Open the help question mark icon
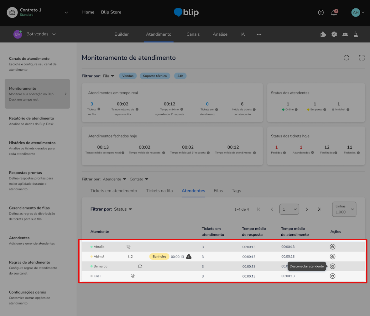 pos(321,13)
